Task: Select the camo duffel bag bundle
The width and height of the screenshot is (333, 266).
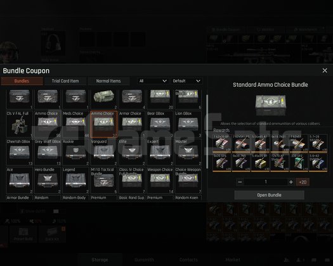Action: click(x=104, y=99)
